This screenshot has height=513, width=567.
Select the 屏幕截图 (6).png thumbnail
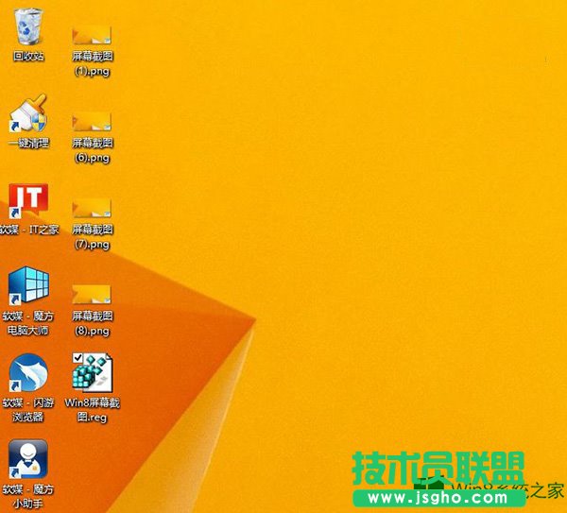coord(92,122)
